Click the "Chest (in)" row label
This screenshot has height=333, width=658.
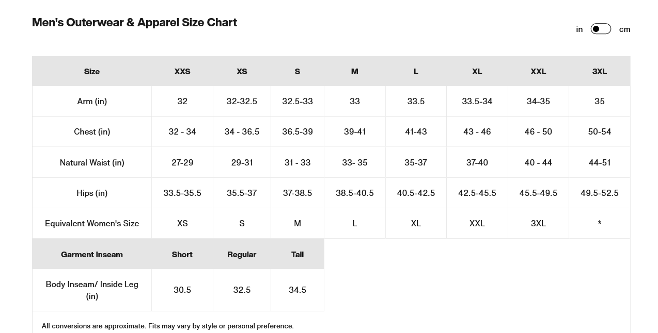click(92, 132)
